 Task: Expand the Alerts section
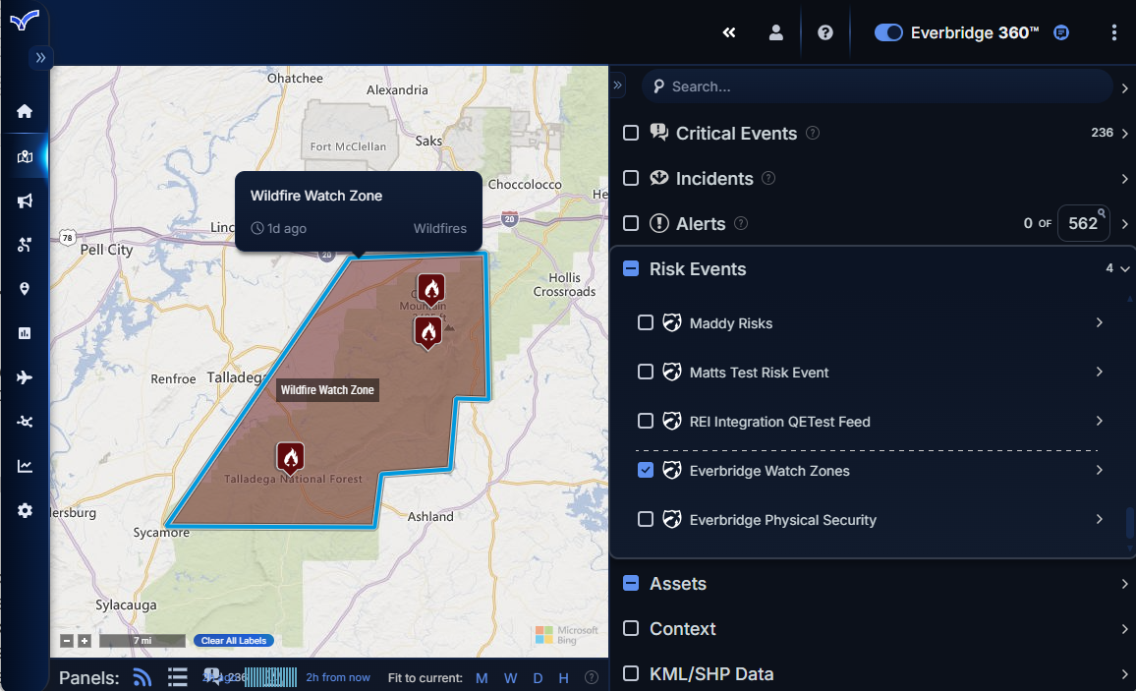[x=1124, y=224]
